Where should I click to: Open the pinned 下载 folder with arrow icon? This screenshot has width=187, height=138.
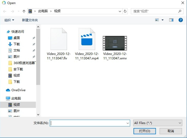16,44
